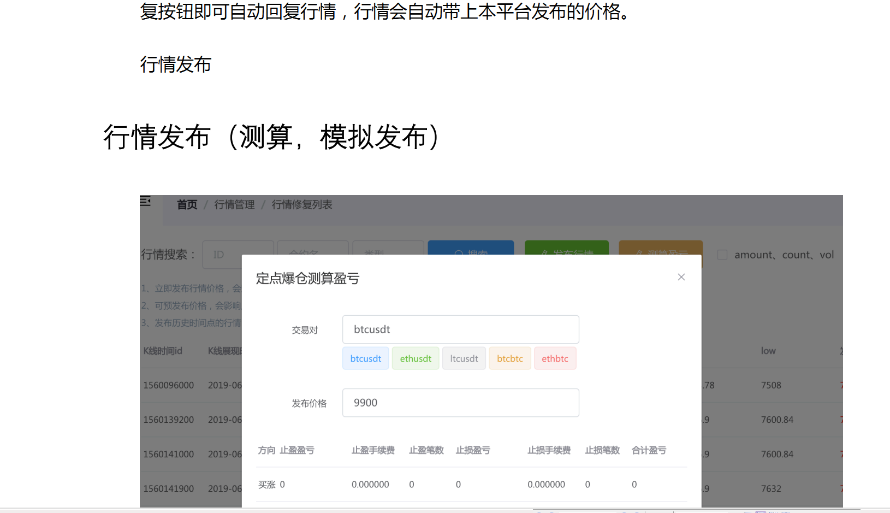Screen dimensions: 890x513
Task: Select K线时间id cell 1560096000
Action: (169, 385)
